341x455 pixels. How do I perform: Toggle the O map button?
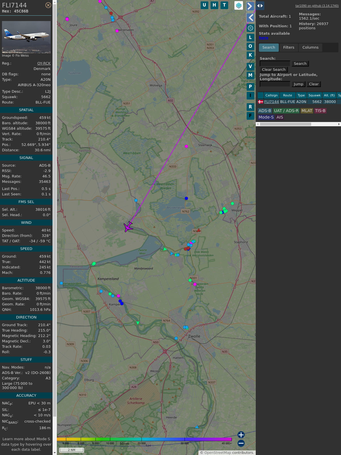pyautogui.click(x=250, y=46)
